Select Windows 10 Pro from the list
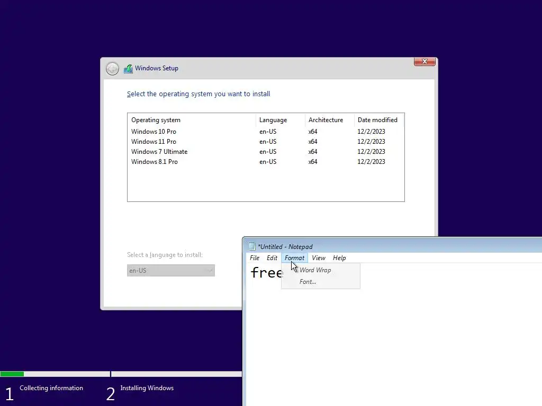Viewport: 542px width, 406px height. pos(266,132)
